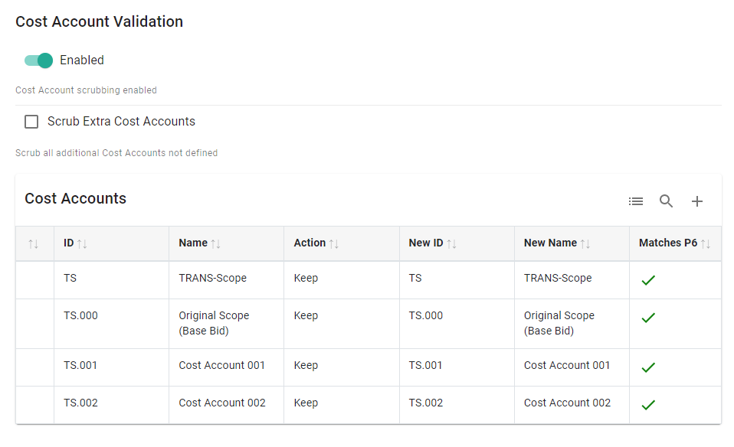The height and width of the screenshot is (447, 734).
Task: Select the TRANS-Scope New Name cell
Action: 558,278
